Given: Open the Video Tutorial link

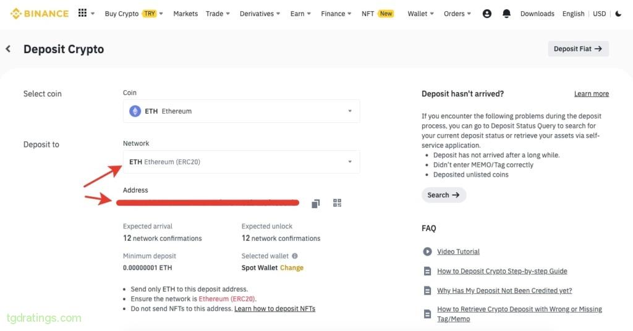Looking at the screenshot, I should click(458, 251).
